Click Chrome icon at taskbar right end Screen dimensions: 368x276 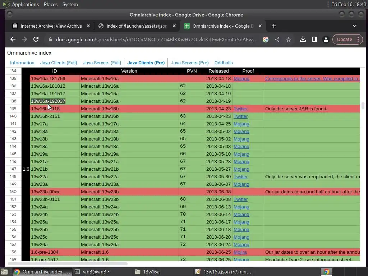[326, 272]
